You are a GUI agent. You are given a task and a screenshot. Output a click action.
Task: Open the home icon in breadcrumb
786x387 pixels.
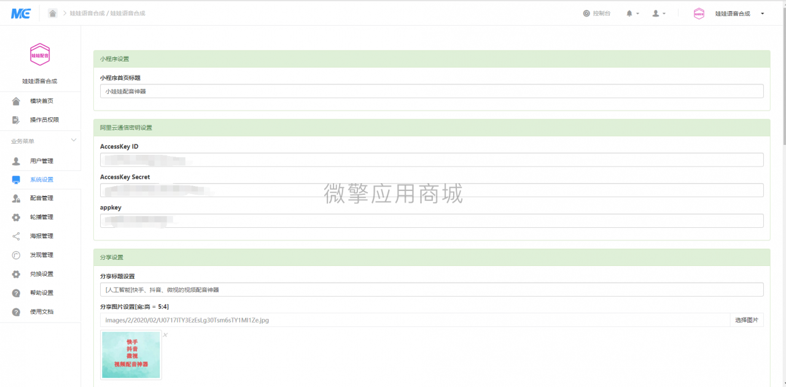coord(53,13)
